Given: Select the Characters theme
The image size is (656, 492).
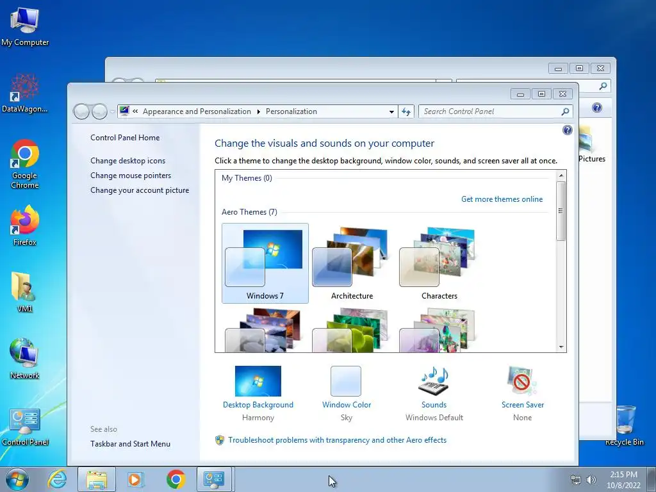Looking at the screenshot, I should (439, 263).
